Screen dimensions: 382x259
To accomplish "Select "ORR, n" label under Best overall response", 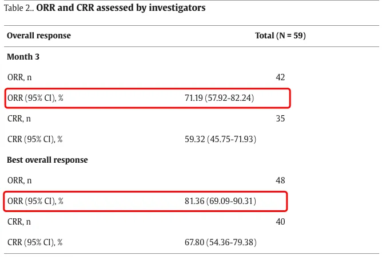I will click(x=19, y=180).
